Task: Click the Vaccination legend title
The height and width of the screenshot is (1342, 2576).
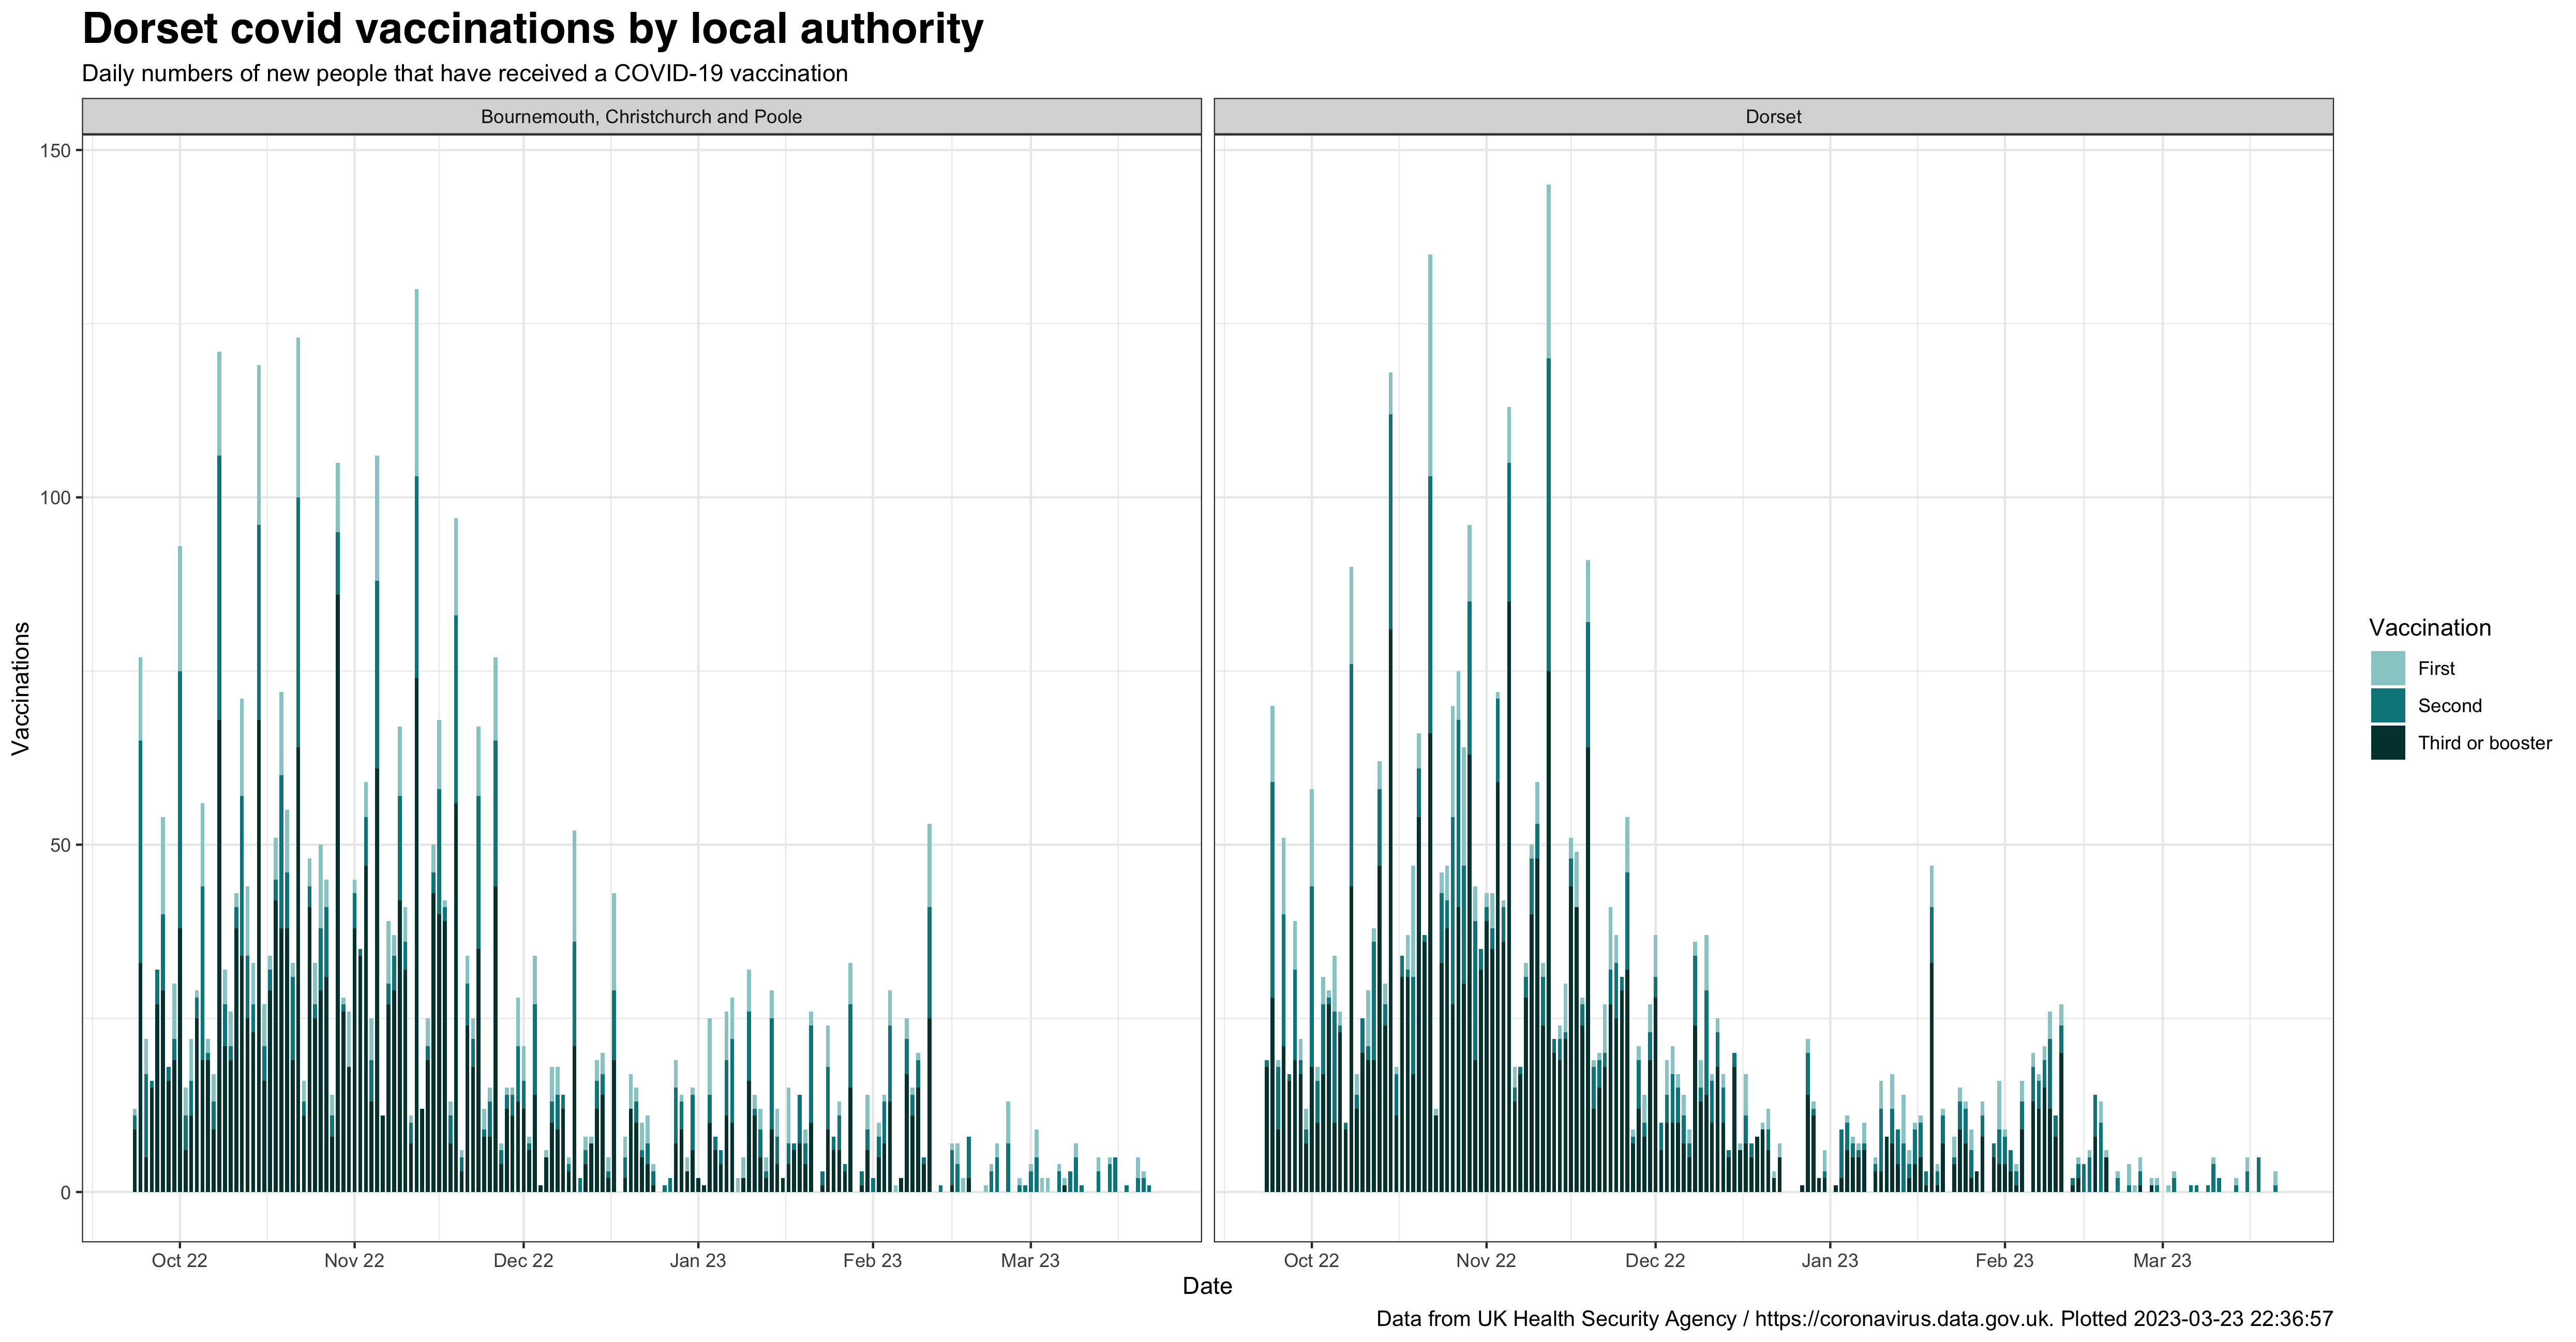Action: pos(2429,628)
